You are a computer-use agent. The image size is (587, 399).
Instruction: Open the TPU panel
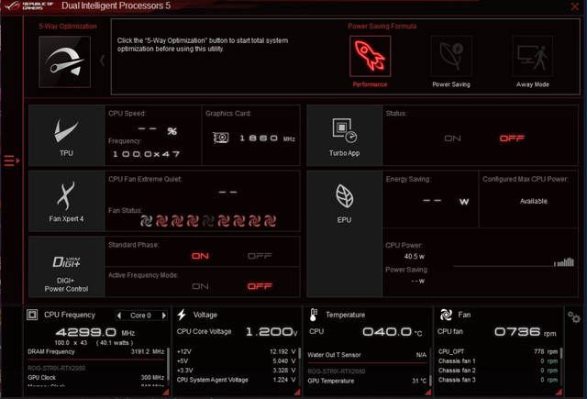coord(66,135)
